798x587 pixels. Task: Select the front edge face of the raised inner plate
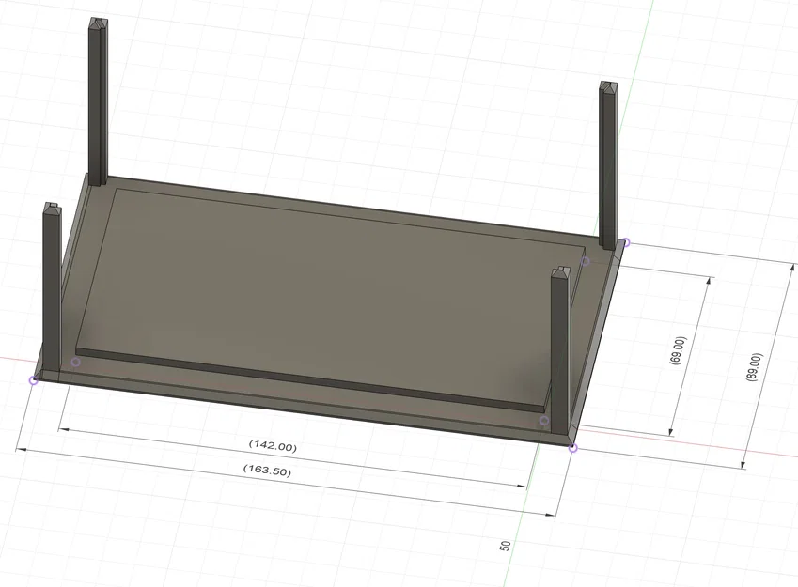[x=310, y=380]
